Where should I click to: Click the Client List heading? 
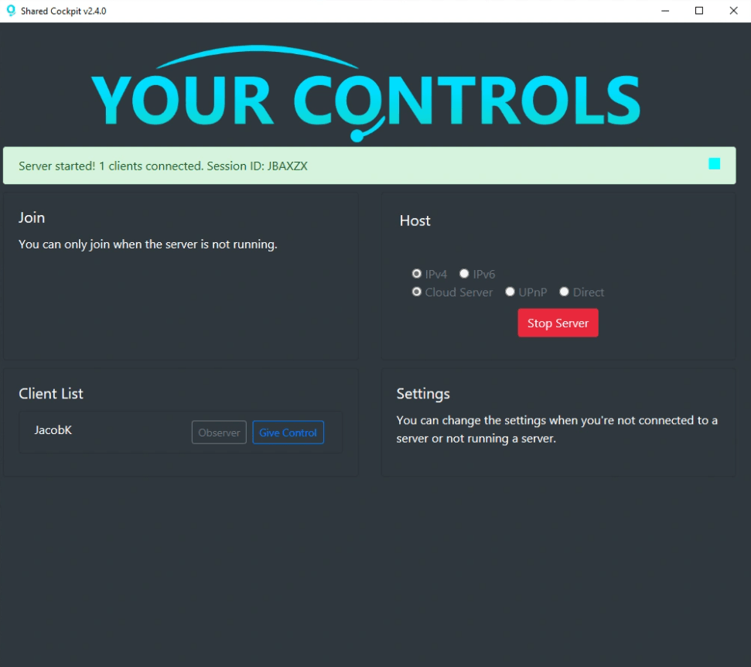pyautogui.click(x=51, y=394)
